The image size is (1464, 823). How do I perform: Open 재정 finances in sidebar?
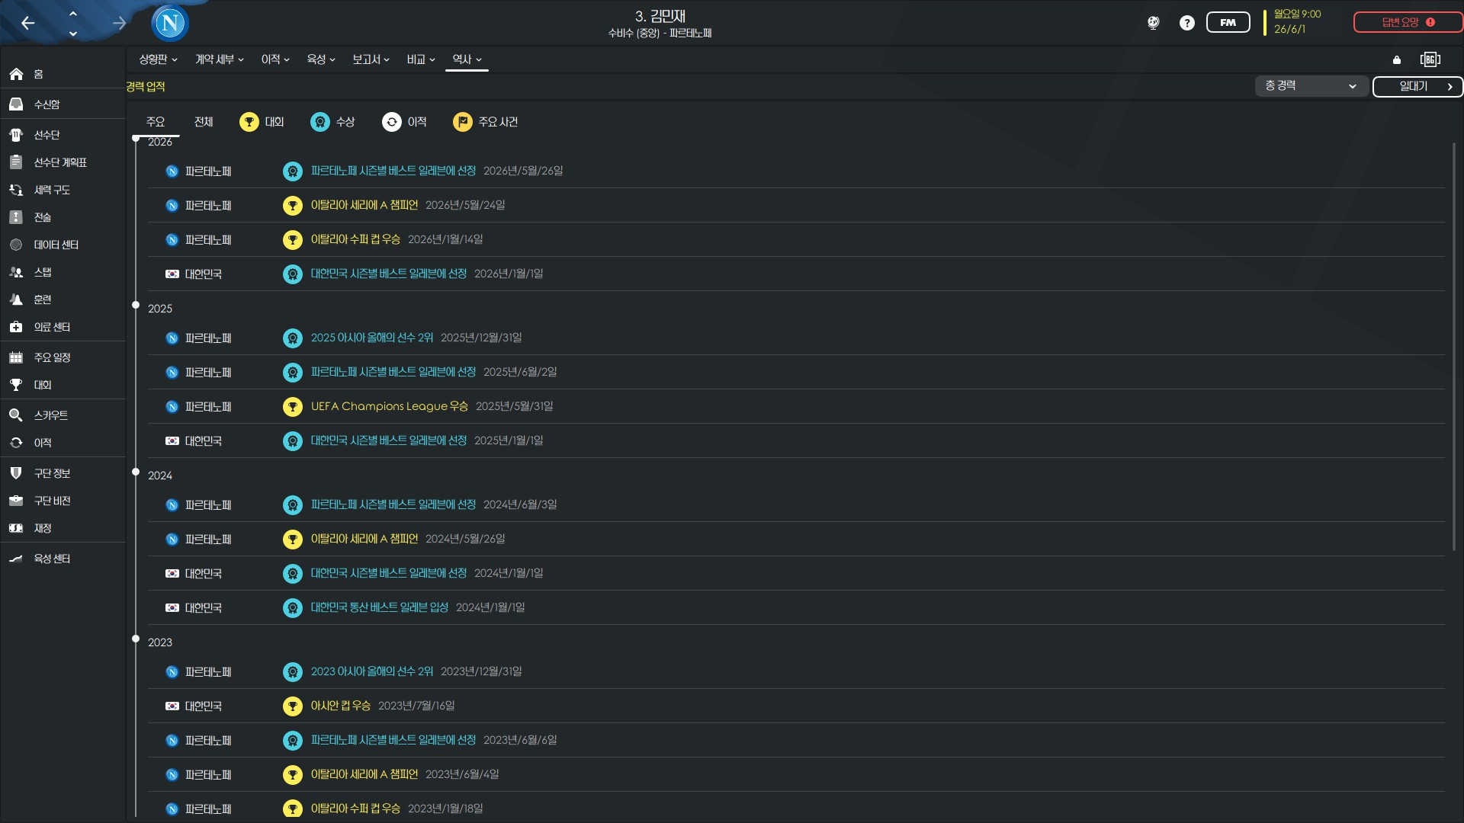(x=63, y=528)
